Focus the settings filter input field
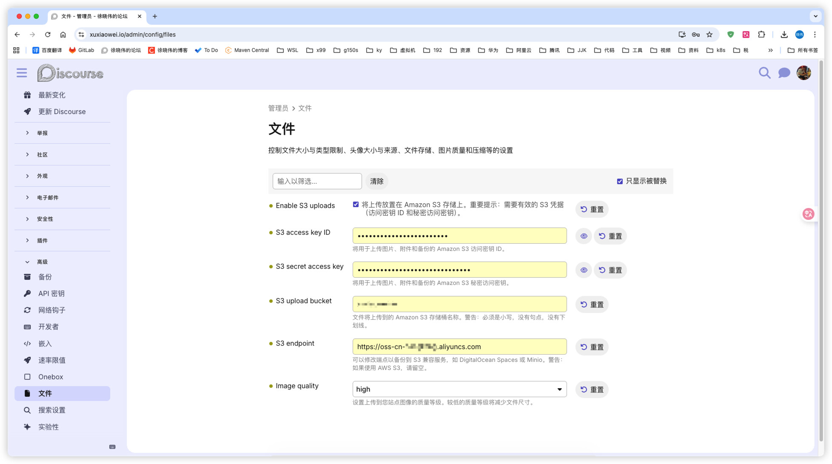 click(x=317, y=181)
